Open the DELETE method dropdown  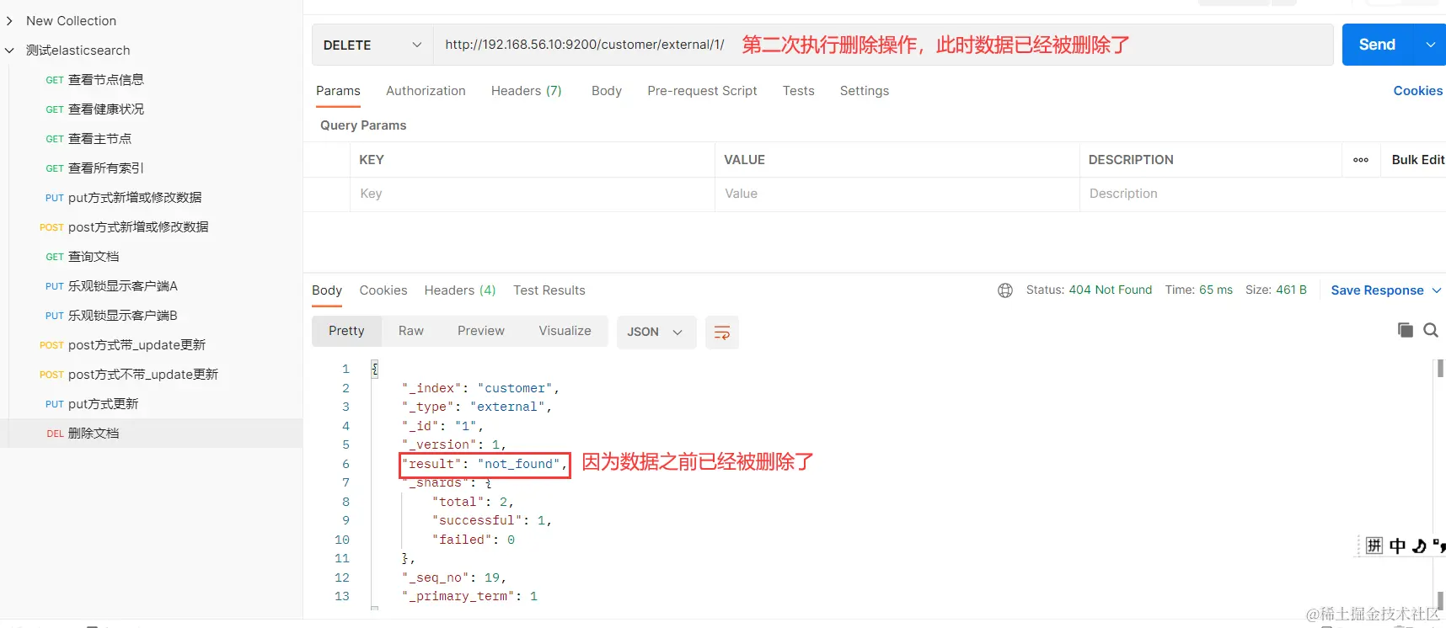point(372,45)
